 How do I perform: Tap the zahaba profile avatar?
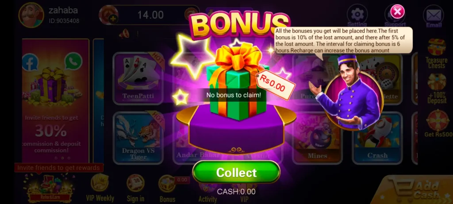[31, 15]
